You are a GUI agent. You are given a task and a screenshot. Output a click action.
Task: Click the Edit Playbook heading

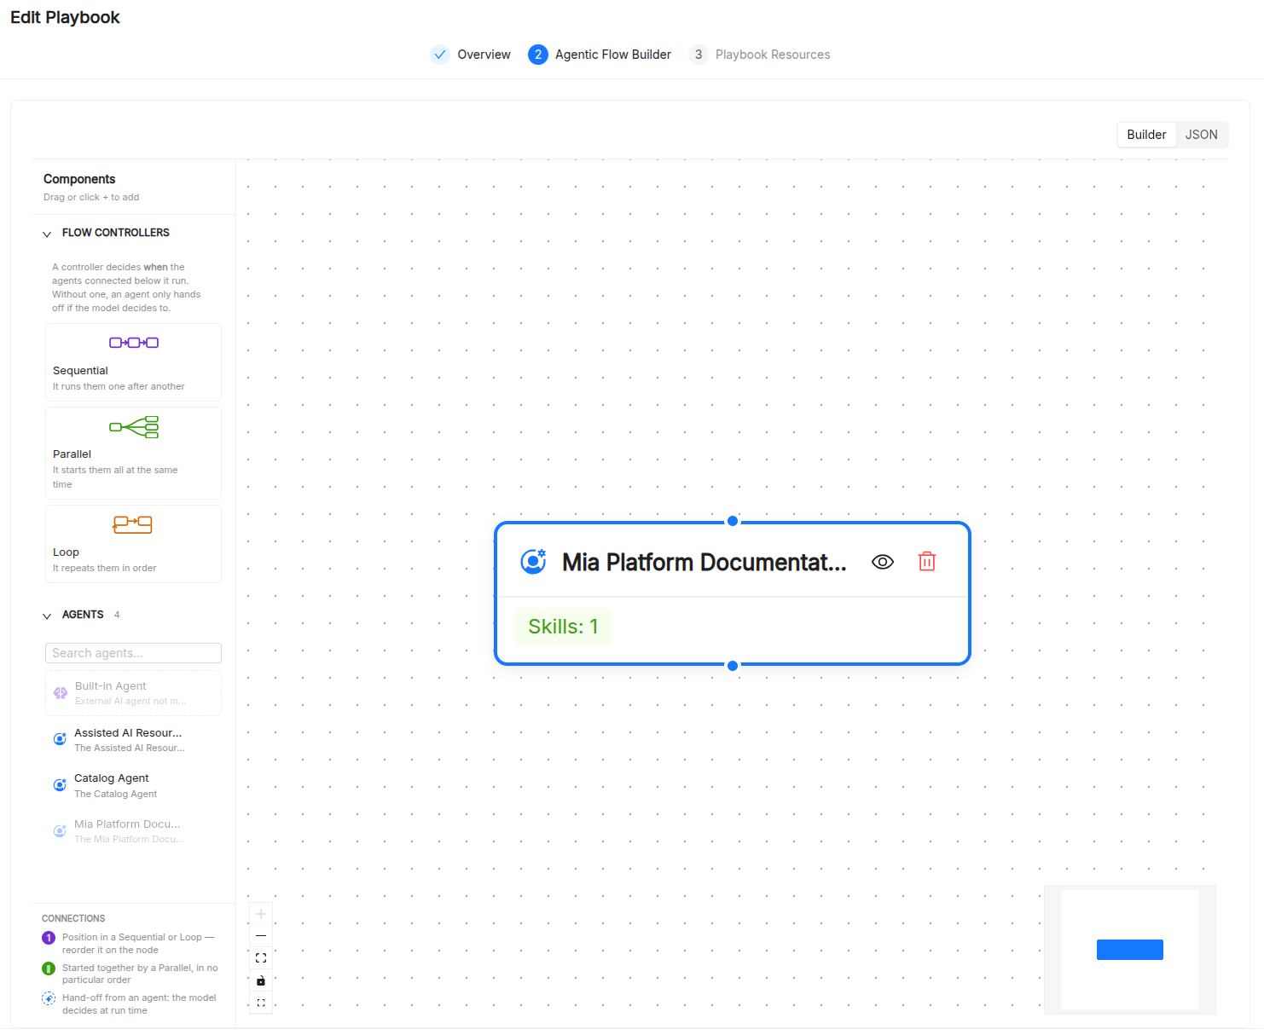coord(65,17)
